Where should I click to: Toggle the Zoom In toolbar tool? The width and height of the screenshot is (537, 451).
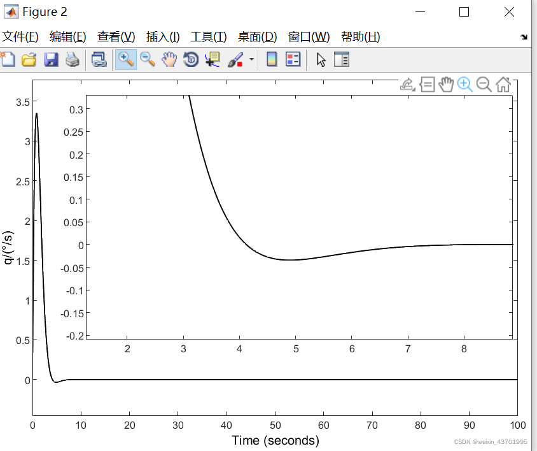(126, 60)
